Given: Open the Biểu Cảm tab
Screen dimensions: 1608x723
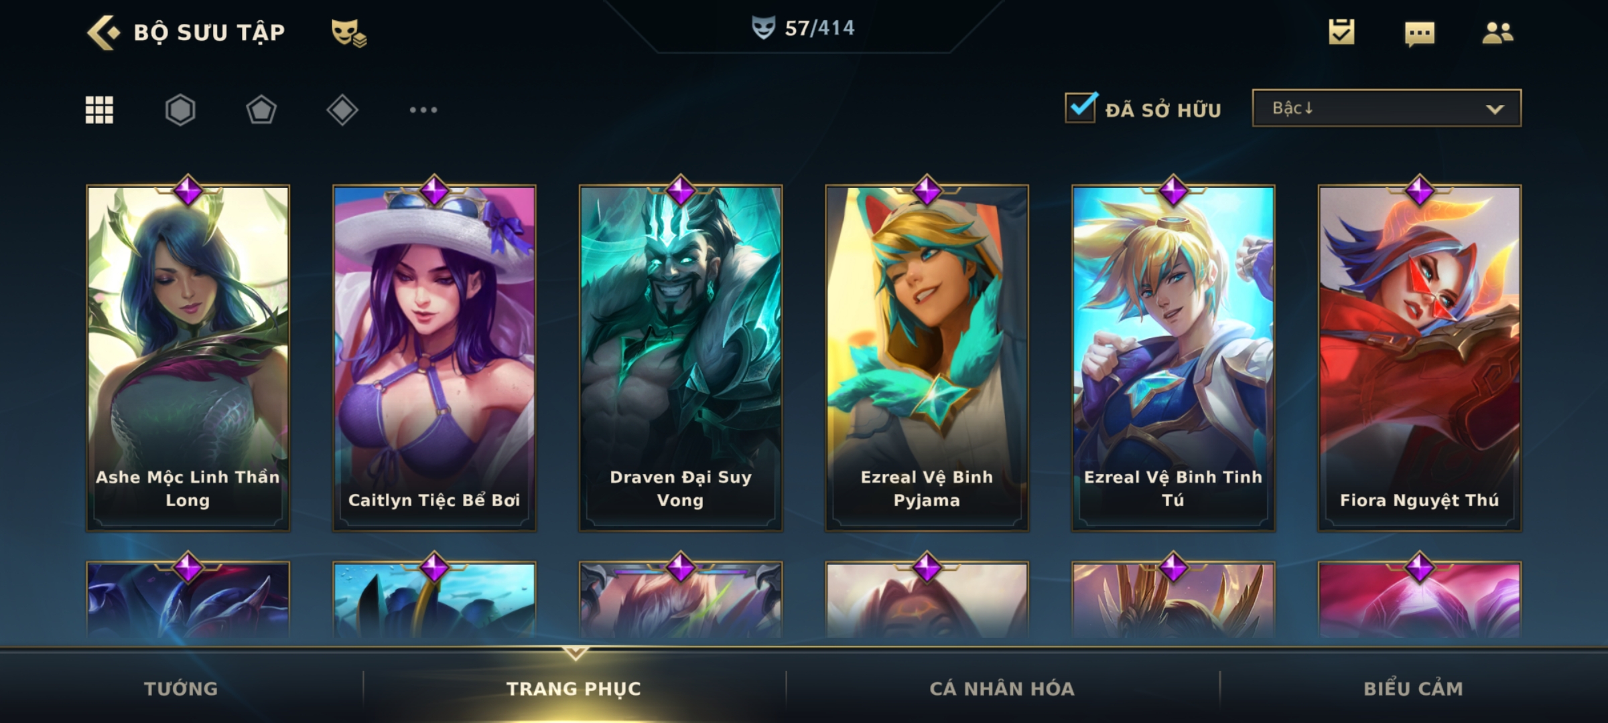Looking at the screenshot, I should (1413, 688).
